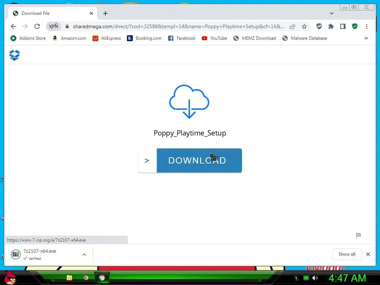
Task: Open the Malware Database bookmark
Action: coord(305,38)
